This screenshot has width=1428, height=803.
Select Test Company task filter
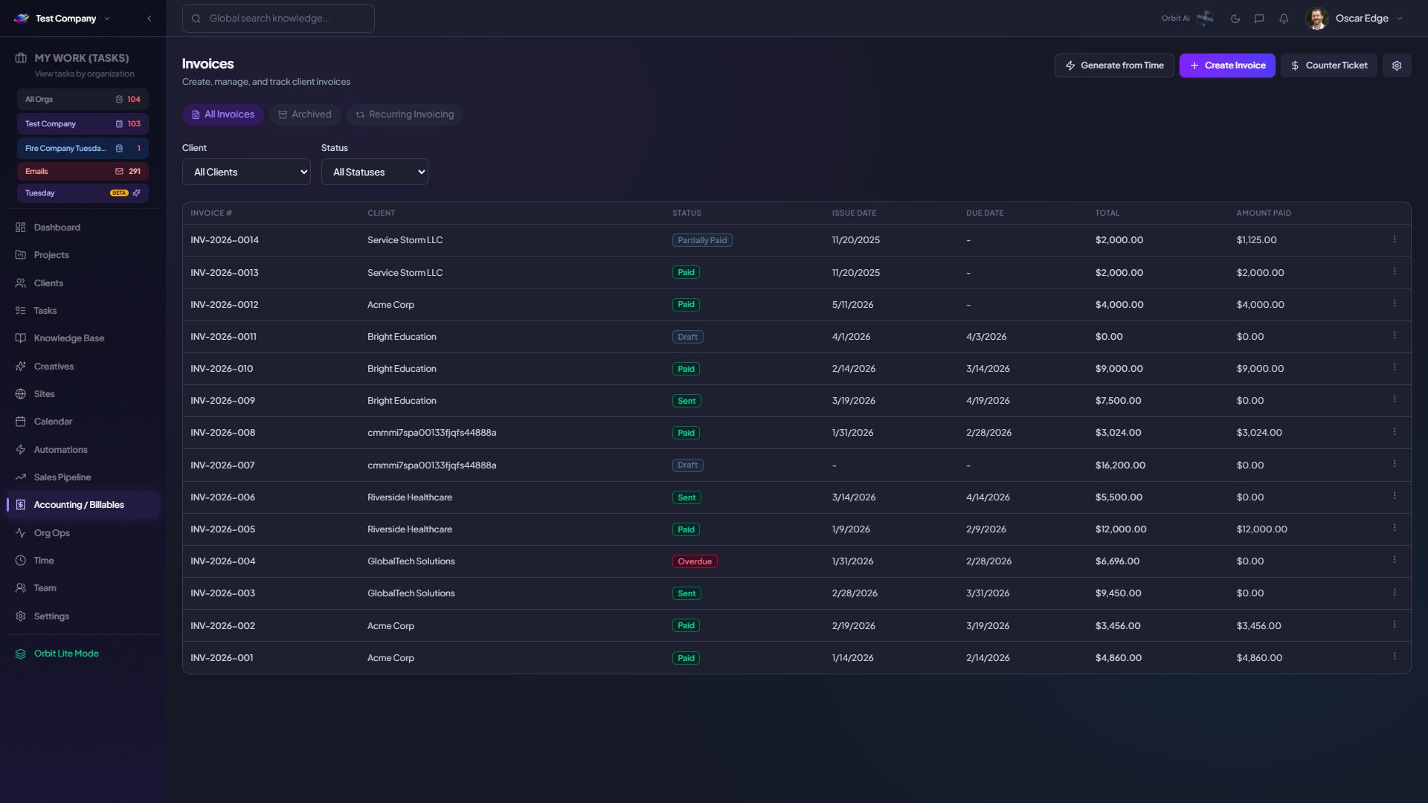[x=83, y=124]
